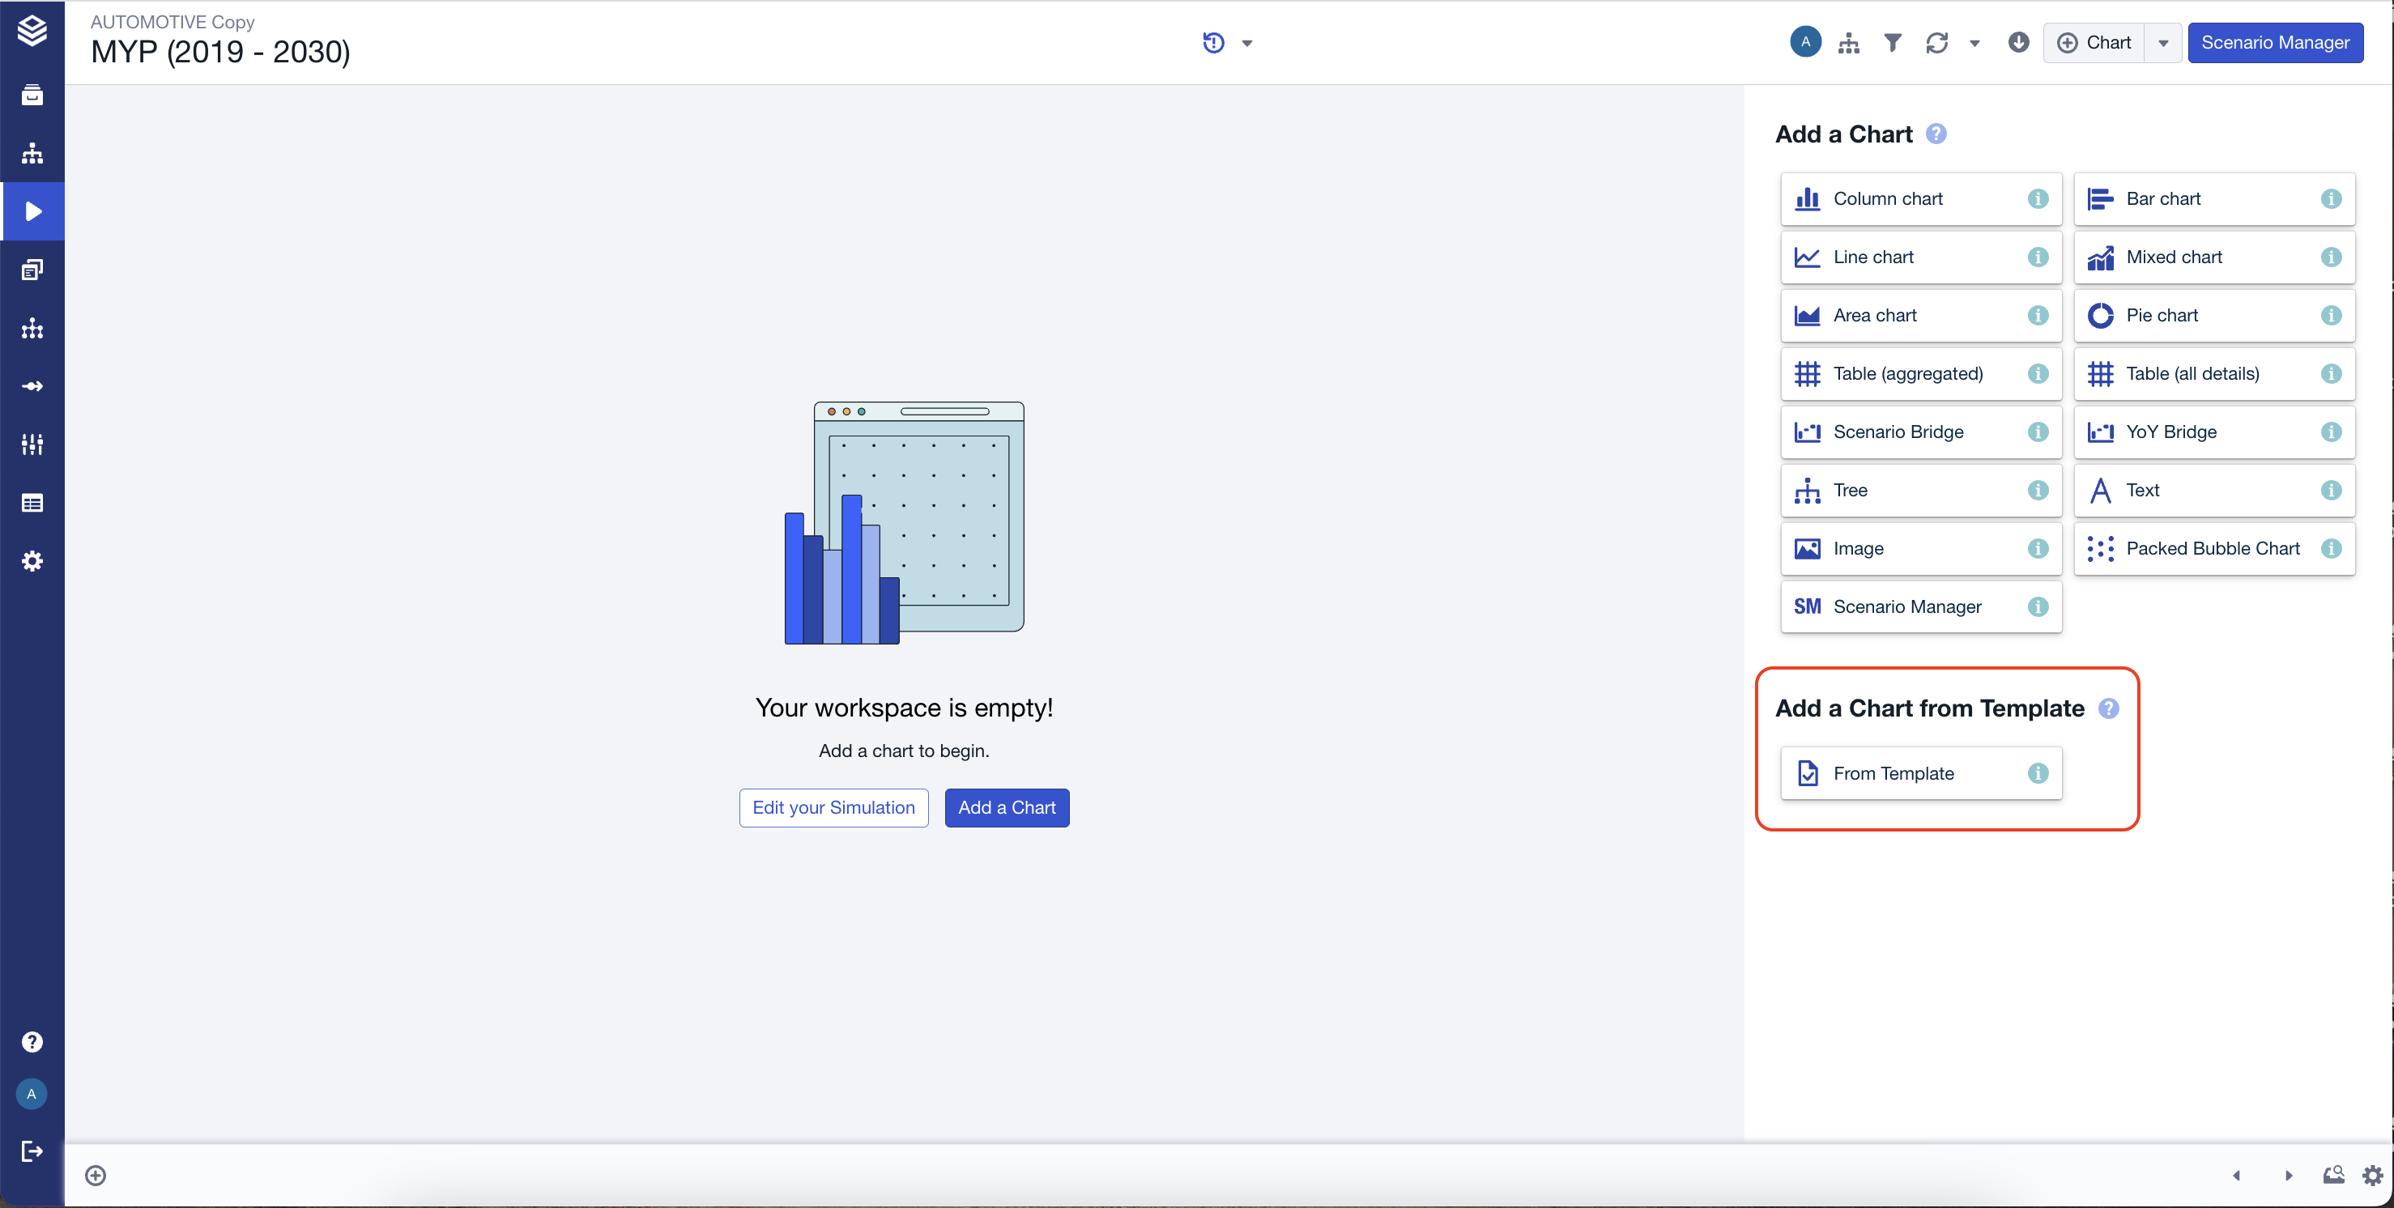2394x1208 pixels.
Task: Show info for Pie chart
Action: tap(2331, 315)
